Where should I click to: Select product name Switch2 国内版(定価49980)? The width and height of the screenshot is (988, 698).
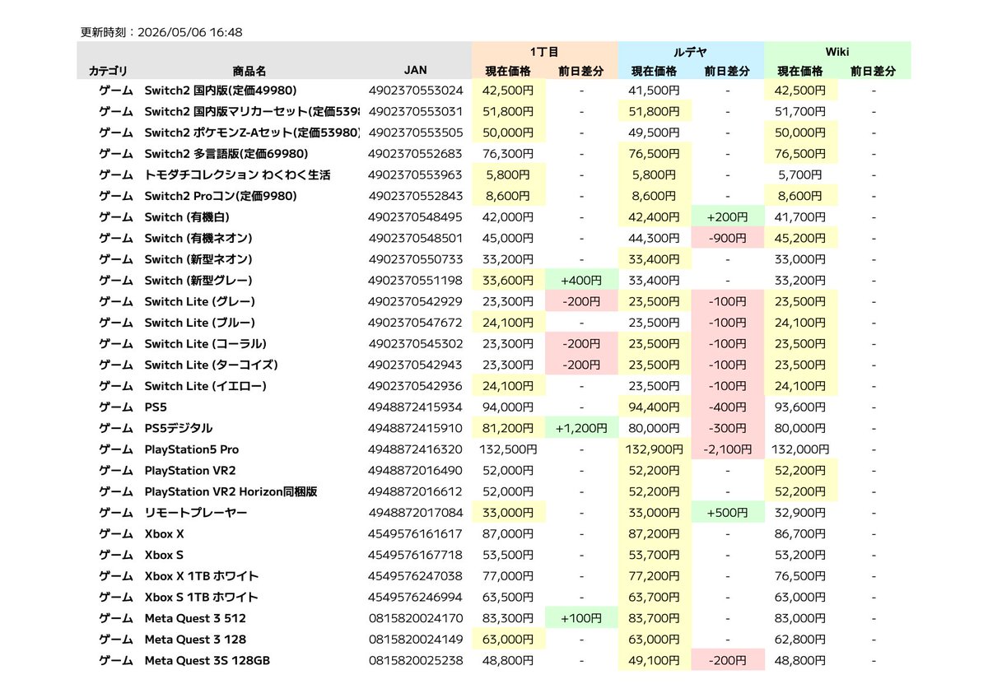[x=220, y=91]
